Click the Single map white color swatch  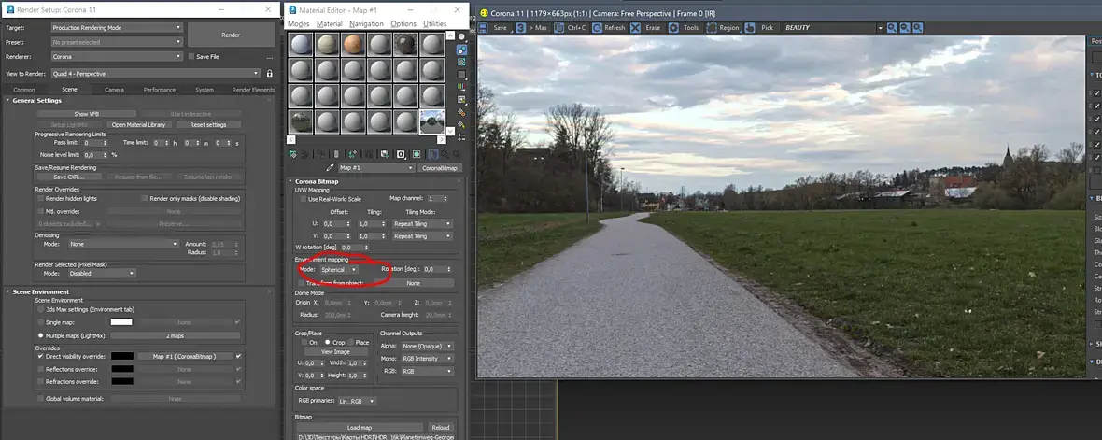pyautogui.click(x=121, y=322)
